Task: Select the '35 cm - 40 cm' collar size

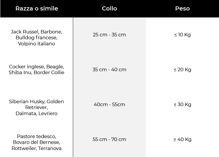Action: (x=109, y=69)
